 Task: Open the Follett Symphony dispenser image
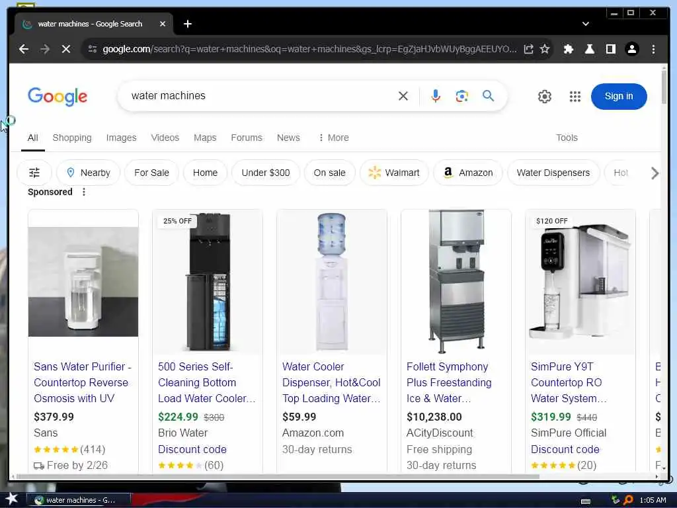[456, 282]
